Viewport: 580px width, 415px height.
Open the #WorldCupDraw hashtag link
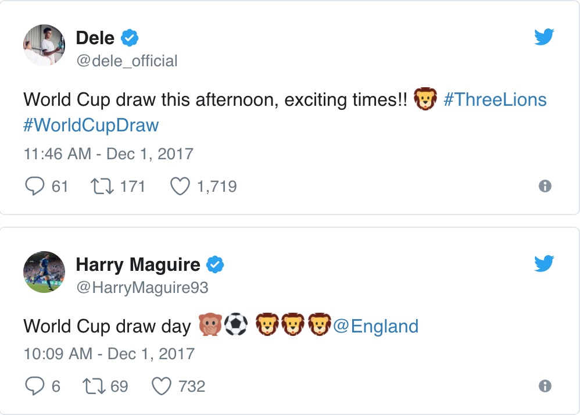coord(91,125)
